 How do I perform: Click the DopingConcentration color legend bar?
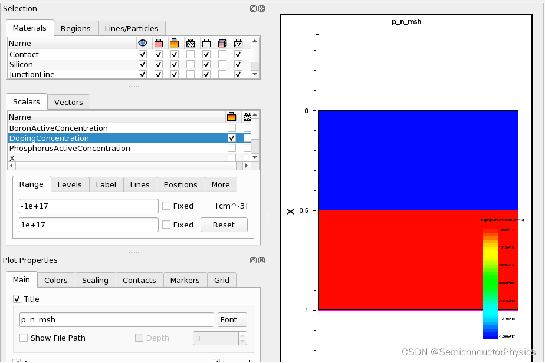490,284
